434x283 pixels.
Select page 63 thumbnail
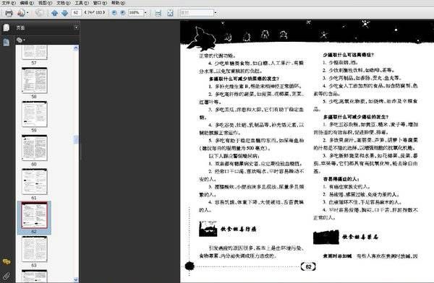[35, 249]
